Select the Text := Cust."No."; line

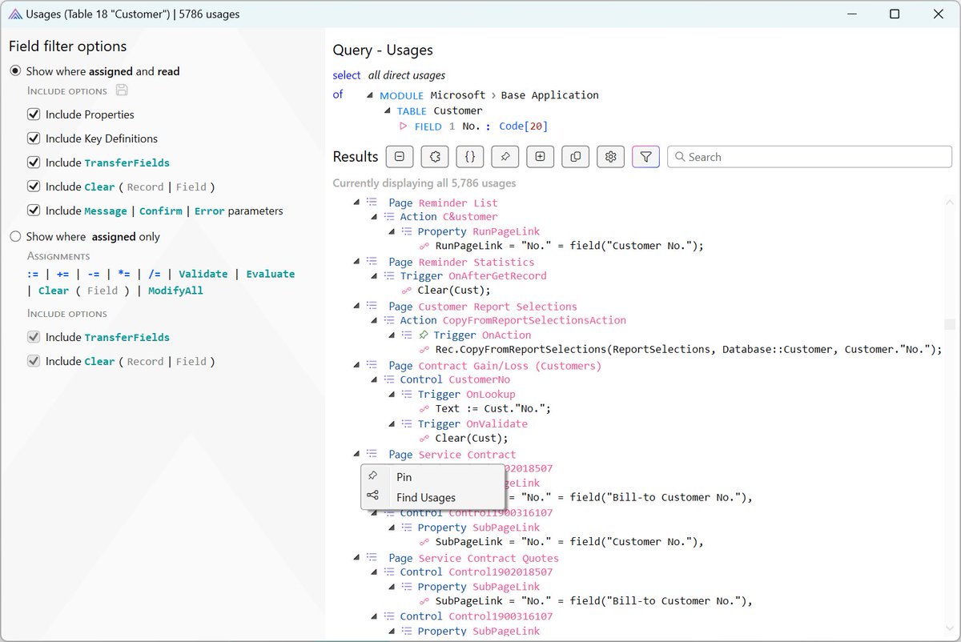[x=493, y=409]
